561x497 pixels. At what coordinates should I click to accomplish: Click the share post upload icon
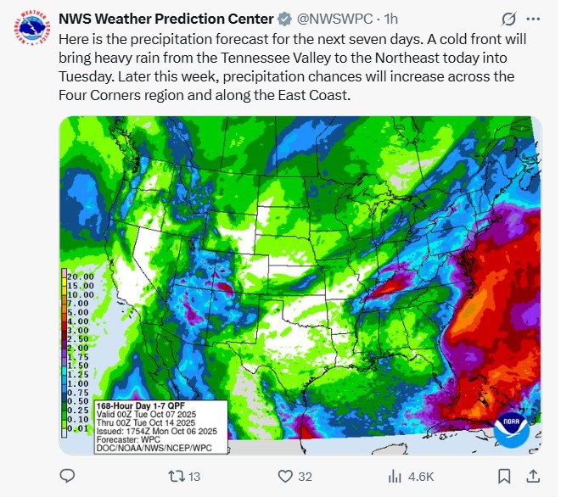(x=532, y=476)
